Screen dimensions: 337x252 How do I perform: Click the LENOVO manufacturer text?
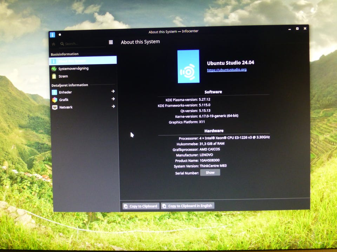coord(206,155)
